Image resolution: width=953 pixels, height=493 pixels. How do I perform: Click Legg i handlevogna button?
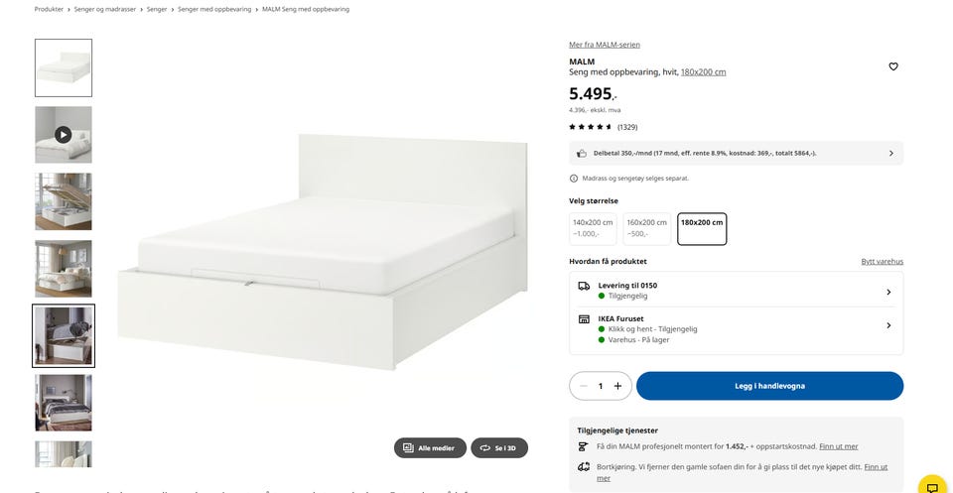click(769, 386)
